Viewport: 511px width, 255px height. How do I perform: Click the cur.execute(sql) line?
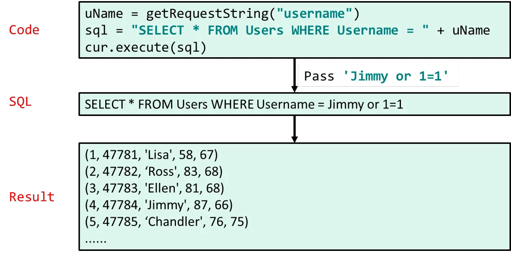coord(146,47)
